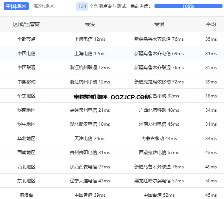Click 天津电信 24ms cell

pyautogui.click(x=90, y=138)
